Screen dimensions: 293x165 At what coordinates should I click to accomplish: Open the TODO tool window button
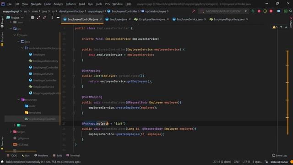12,155
